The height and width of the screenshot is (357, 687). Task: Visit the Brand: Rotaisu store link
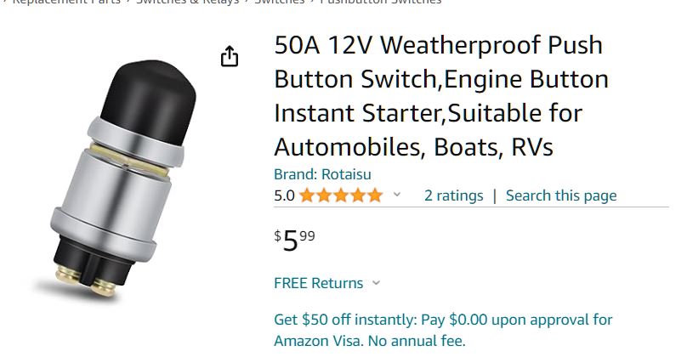pyautogui.click(x=322, y=174)
